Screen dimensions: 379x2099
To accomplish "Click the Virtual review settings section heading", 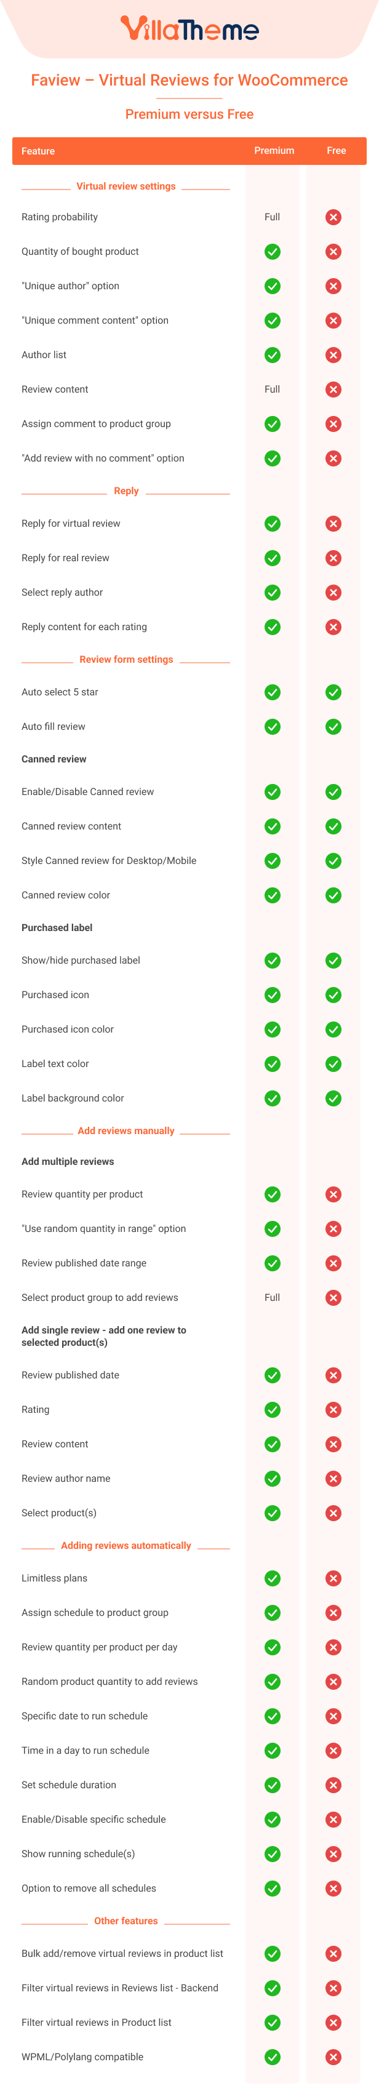I will tap(126, 186).
